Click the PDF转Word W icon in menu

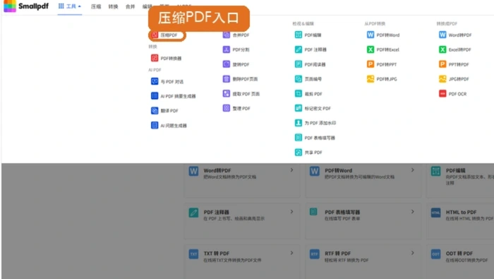[x=370, y=35]
